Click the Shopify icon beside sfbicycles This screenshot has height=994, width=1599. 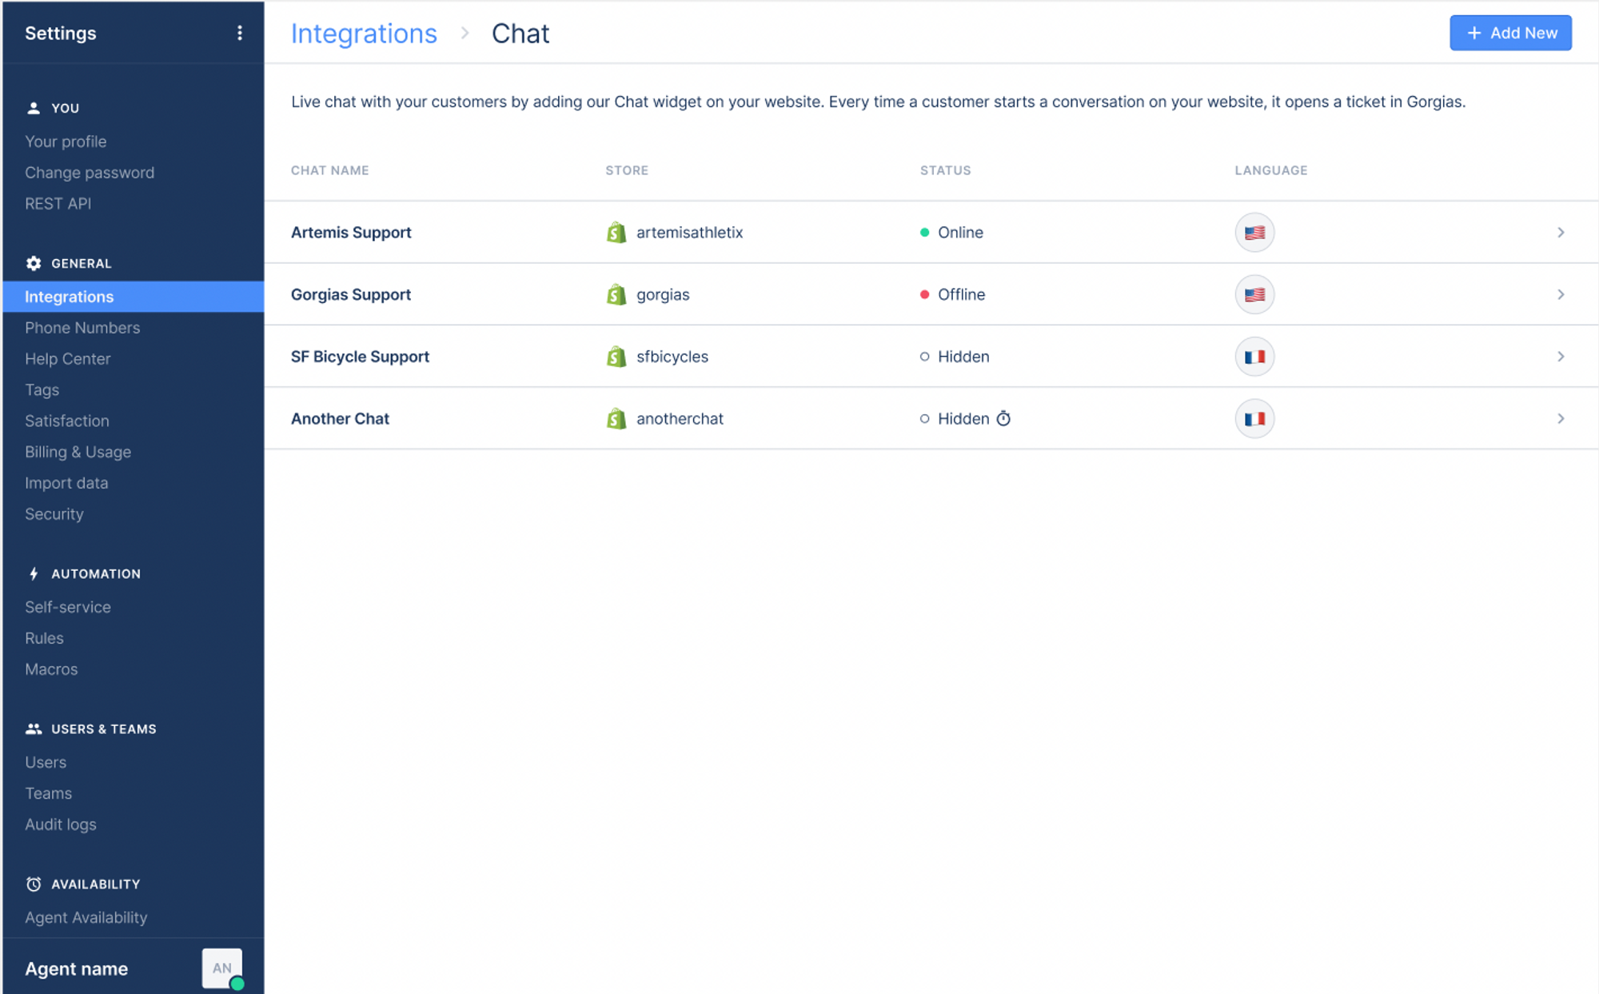click(x=616, y=357)
